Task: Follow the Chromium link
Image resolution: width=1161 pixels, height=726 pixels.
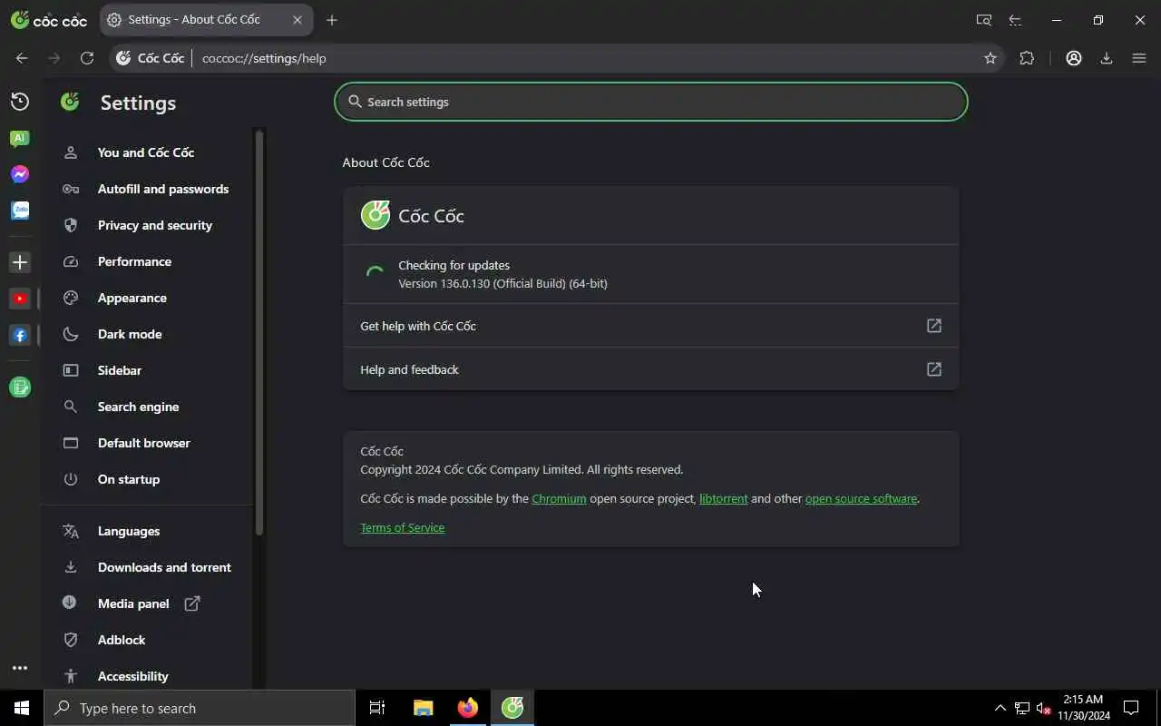Action: click(559, 498)
